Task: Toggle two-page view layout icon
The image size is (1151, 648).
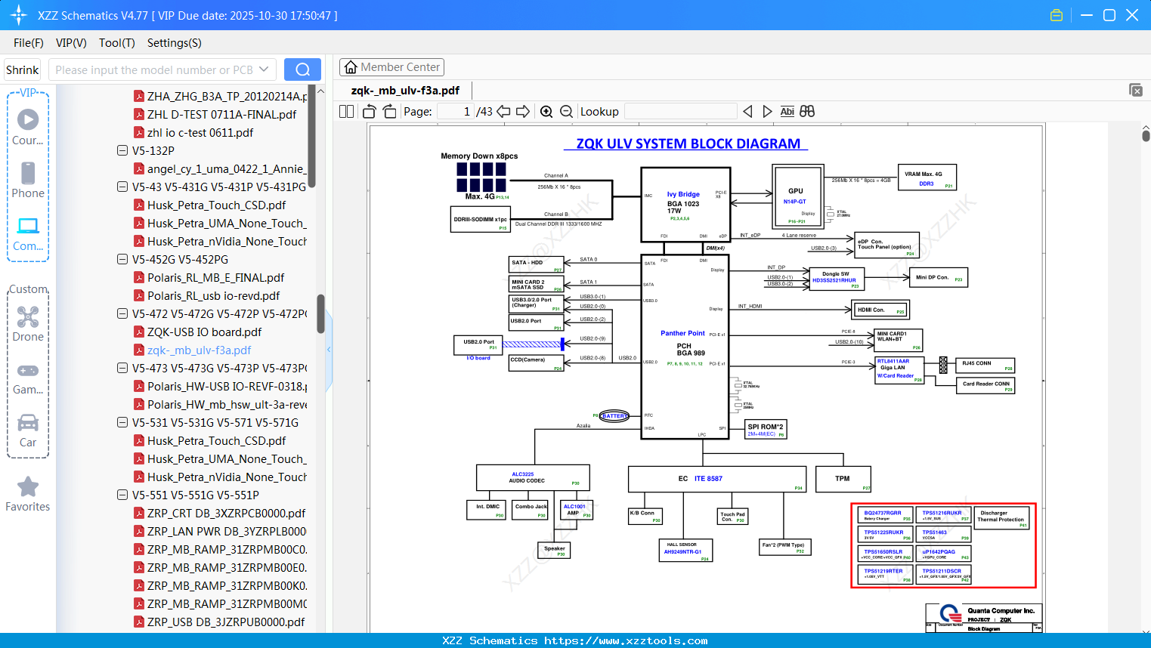Action: coord(347,112)
